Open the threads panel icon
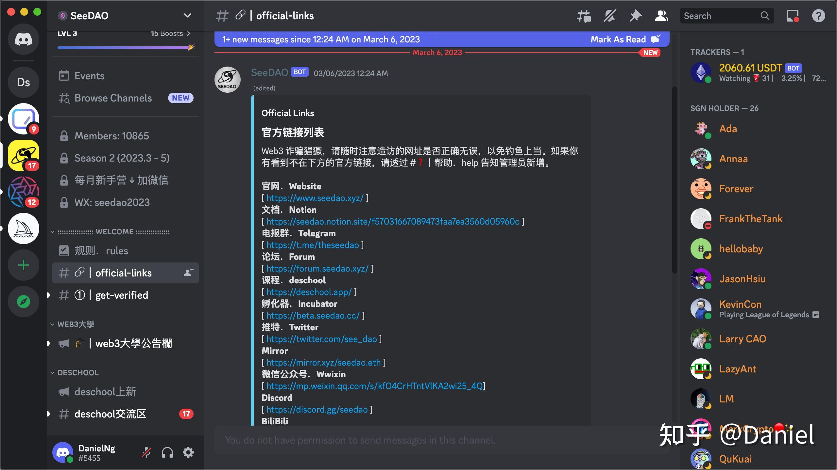The height and width of the screenshot is (470, 837). click(584, 15)
